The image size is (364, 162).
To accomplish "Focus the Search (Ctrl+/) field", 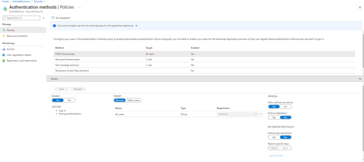I will [21, 18].
